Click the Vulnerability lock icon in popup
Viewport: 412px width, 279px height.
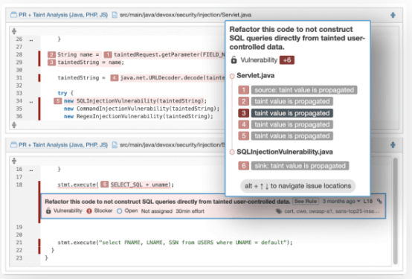click(234, 60)
